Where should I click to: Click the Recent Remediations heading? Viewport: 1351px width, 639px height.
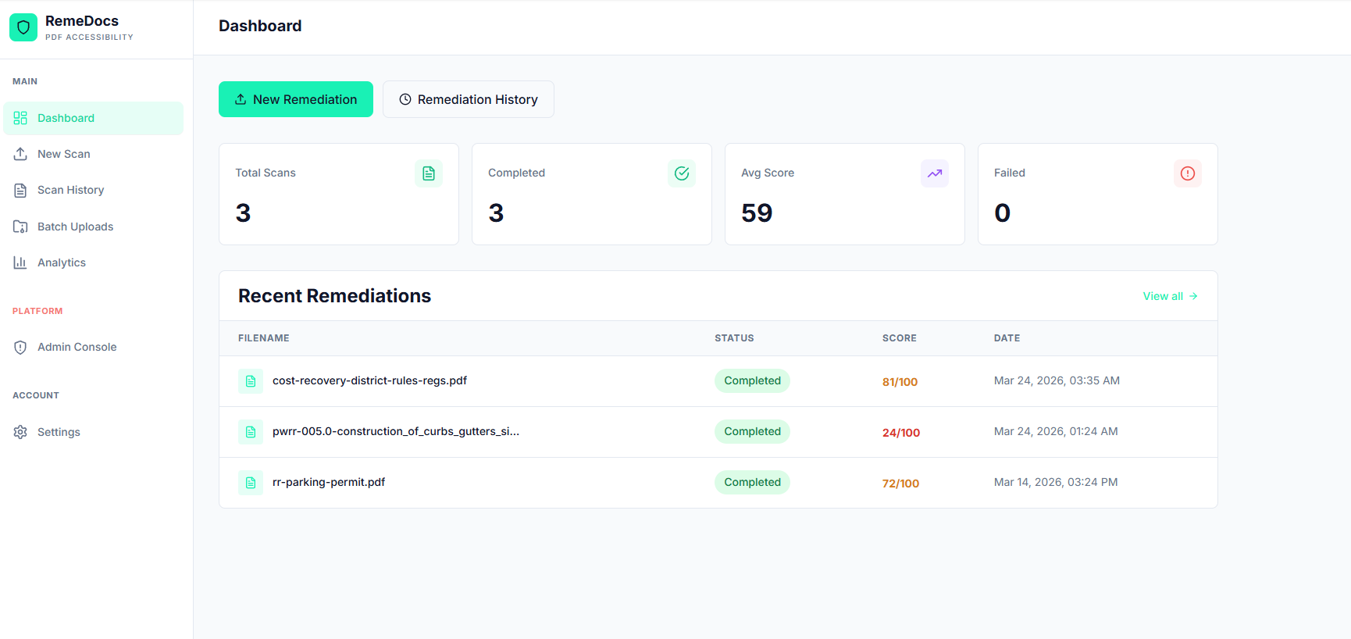(334, 296)
